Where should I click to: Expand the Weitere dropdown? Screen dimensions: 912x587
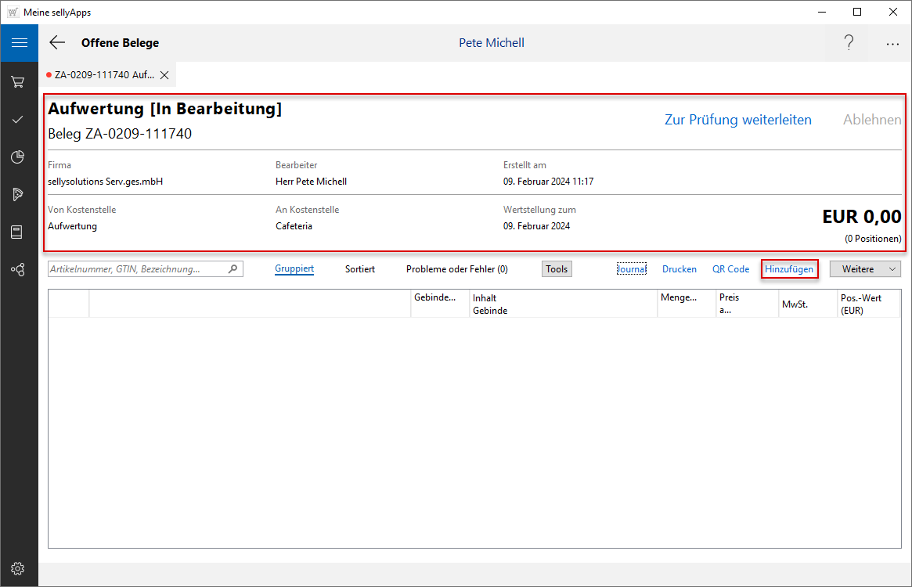coord(865,269)
